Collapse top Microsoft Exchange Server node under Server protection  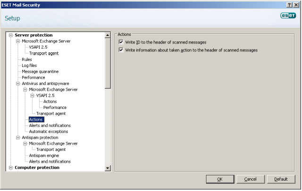pyautogui.click(x=18, y=41)
